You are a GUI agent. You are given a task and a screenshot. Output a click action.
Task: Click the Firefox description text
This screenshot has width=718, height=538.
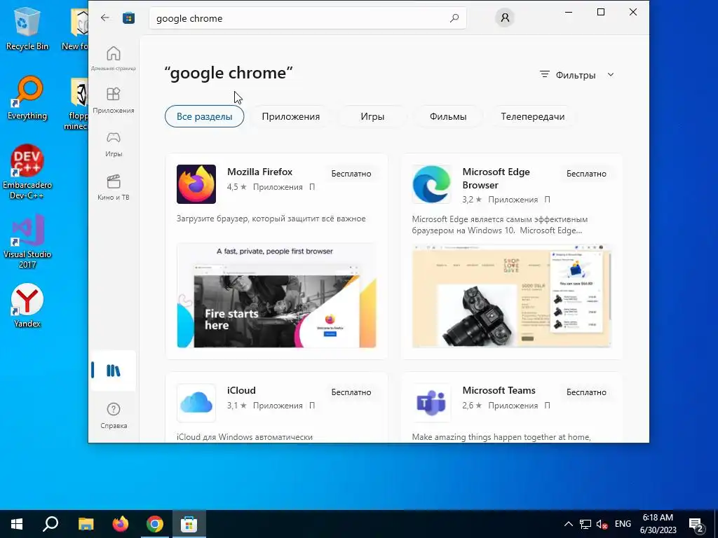pos(271,219)
